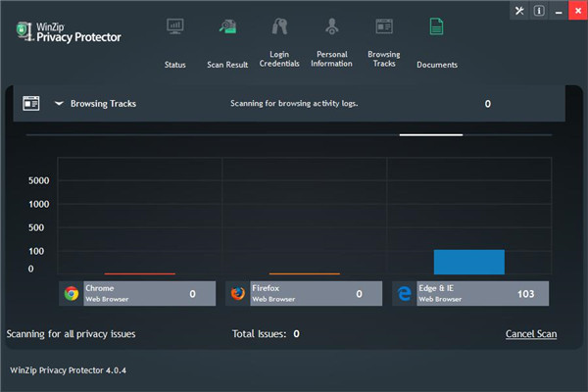The image size is (588, 392).
Task: Click the blue Edge & IE bar
Action: (468, 262)
